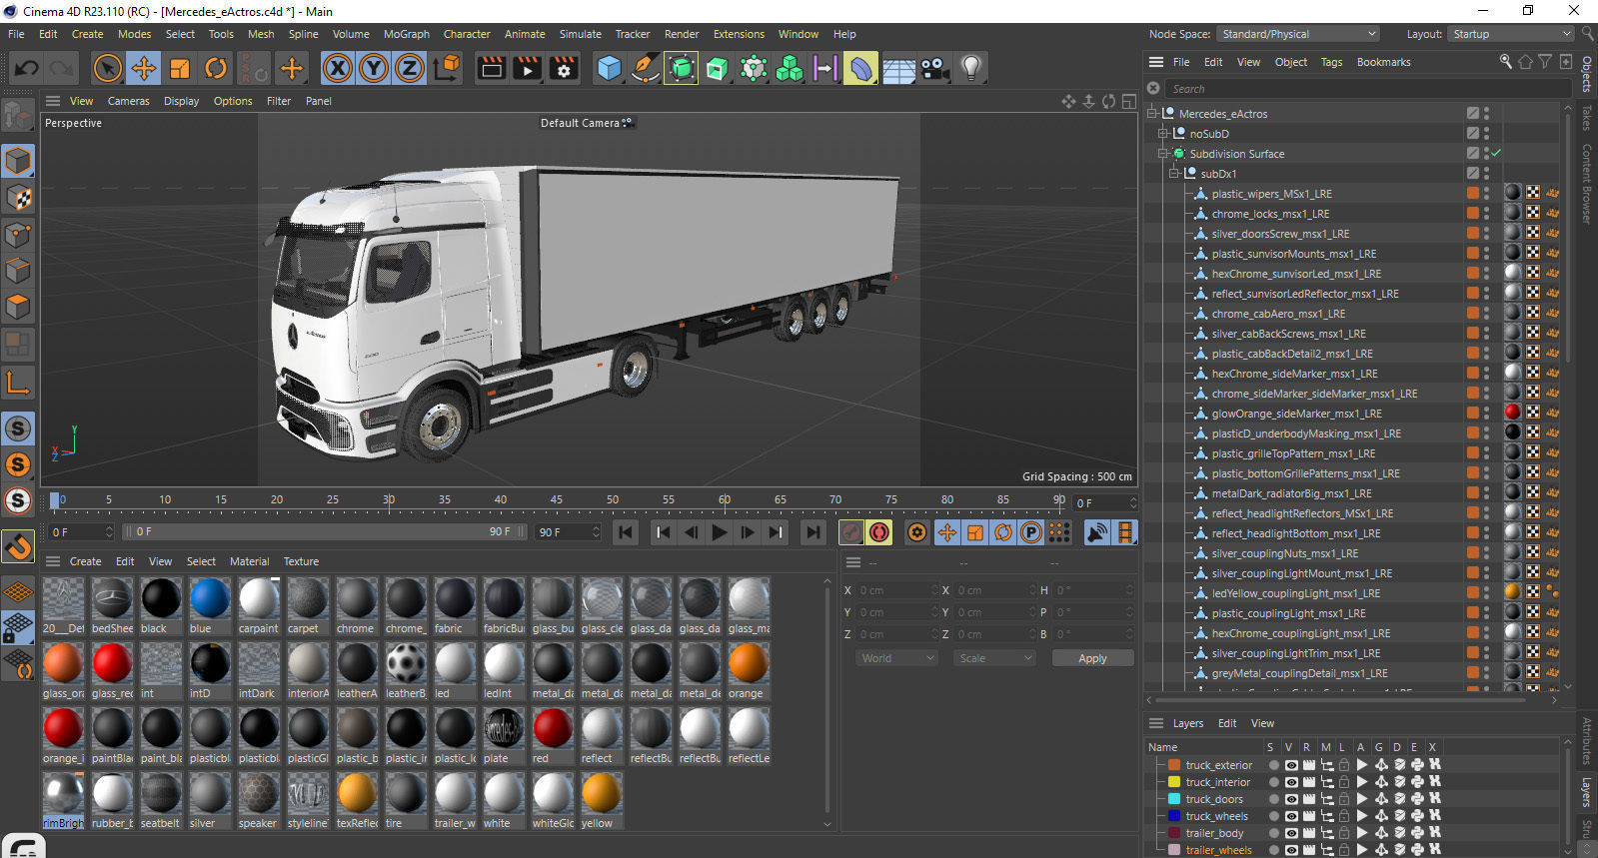Image resolution: width=1598 pixels, height=858 pixels.
Task: Click the Record Active Objects button
Action: click(851, 532)
